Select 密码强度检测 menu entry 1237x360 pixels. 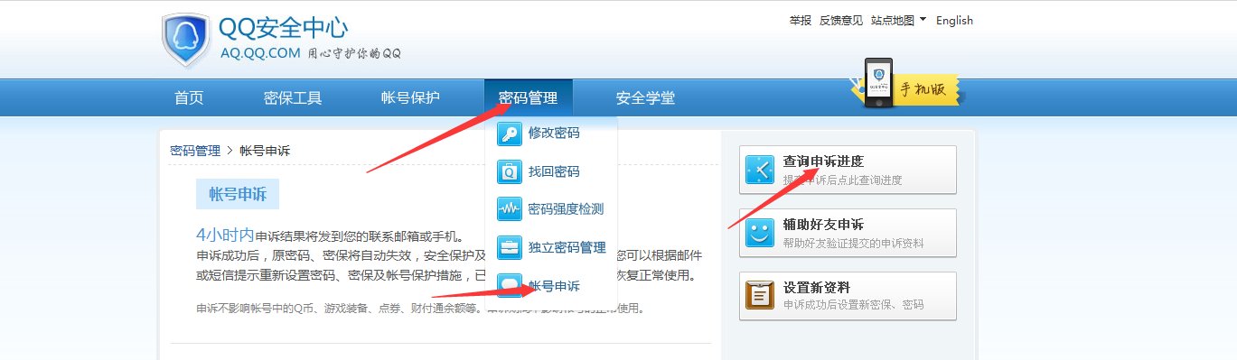pos(566,209)
